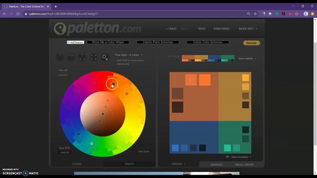Open the Tables / Export tab

click(x=245, y=165)
